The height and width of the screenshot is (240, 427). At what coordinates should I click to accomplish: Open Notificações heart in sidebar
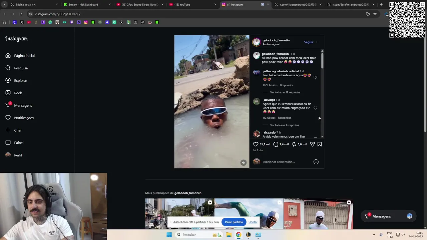pyautogui.click(x=20, y=118)
